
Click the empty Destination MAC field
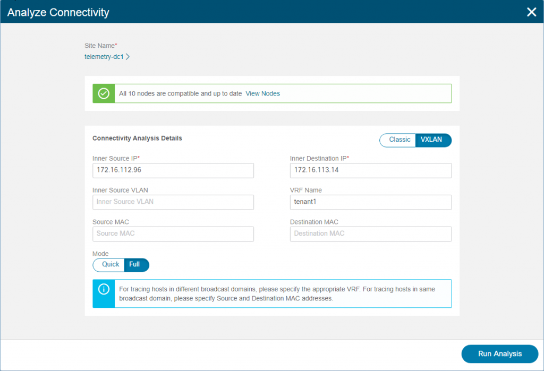pos(370,234)
